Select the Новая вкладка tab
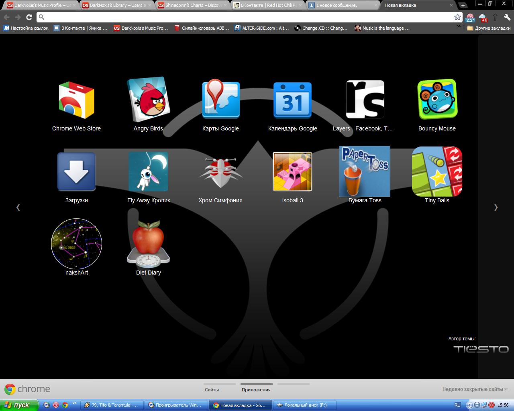This screenshot has width=514, height=411. 418,5
